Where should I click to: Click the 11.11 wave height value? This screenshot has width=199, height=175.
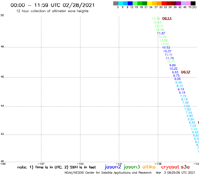(169, 55)
